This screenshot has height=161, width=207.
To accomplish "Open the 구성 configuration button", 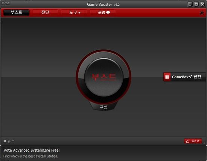I will (103, 107).
